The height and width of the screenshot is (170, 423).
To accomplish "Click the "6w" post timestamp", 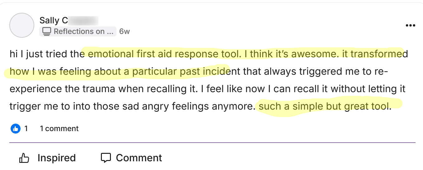I will (124, 31).
